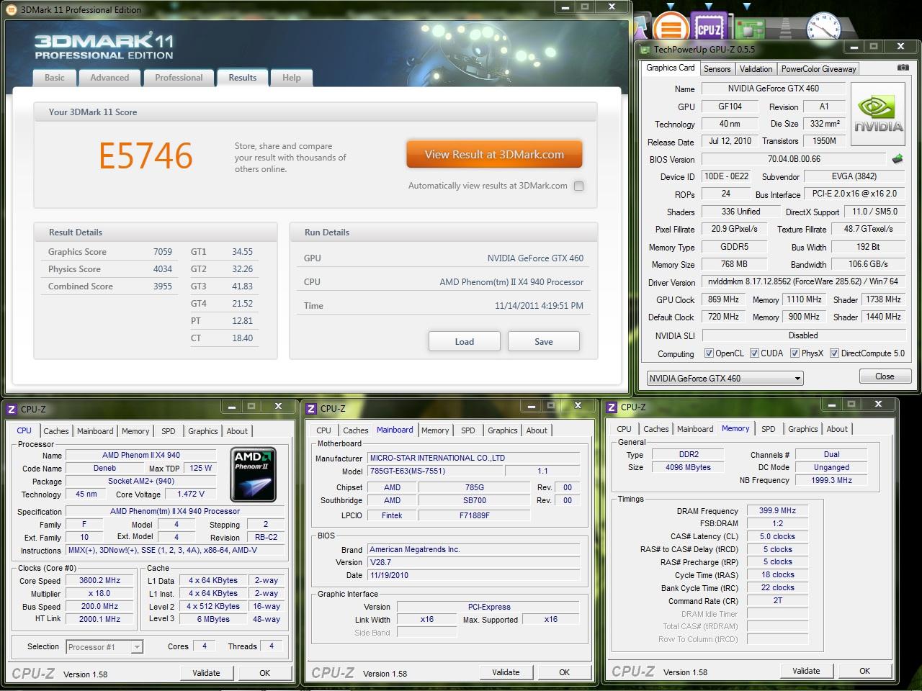Open Caches tab in the left CPU-Z window

click(56, 431)
